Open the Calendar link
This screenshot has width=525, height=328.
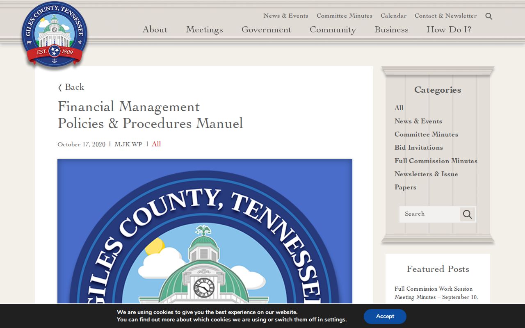click(393, 16)
